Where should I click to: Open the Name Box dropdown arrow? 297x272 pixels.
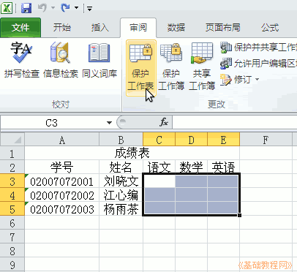(x=109, y=123)
